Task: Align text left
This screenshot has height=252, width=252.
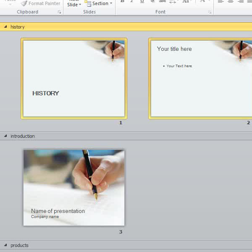Action: coord(220,1)
